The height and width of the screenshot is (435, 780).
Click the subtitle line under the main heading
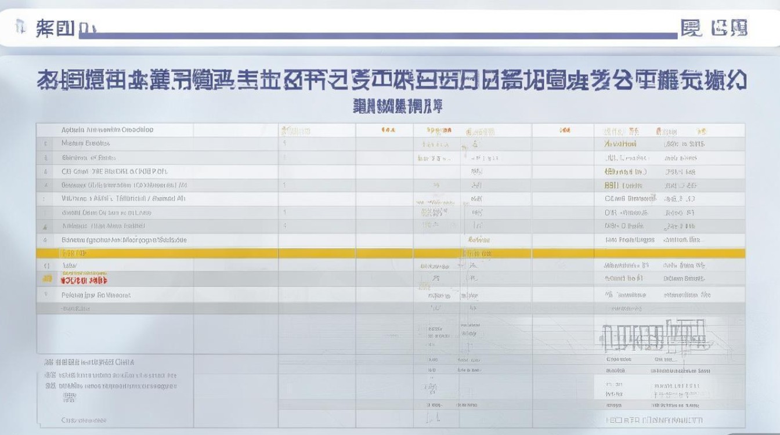point(390,106)
